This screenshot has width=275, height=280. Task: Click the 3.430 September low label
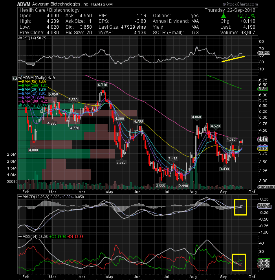[x=224, y=169]
